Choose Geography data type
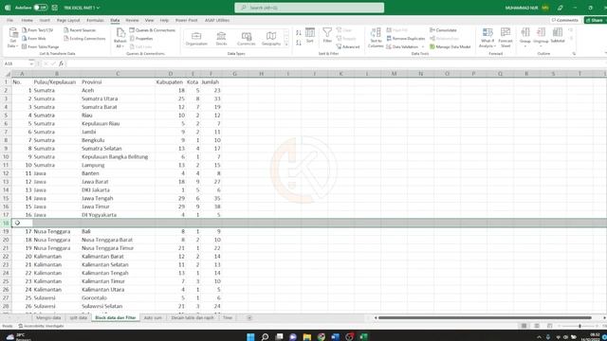The image size is (607, 341). [x=271, y=38]
